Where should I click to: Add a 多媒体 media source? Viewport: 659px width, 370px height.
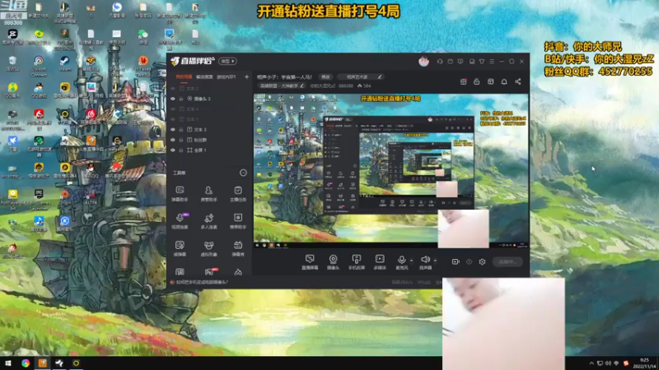pyautogui.click(x=380, y=261)
